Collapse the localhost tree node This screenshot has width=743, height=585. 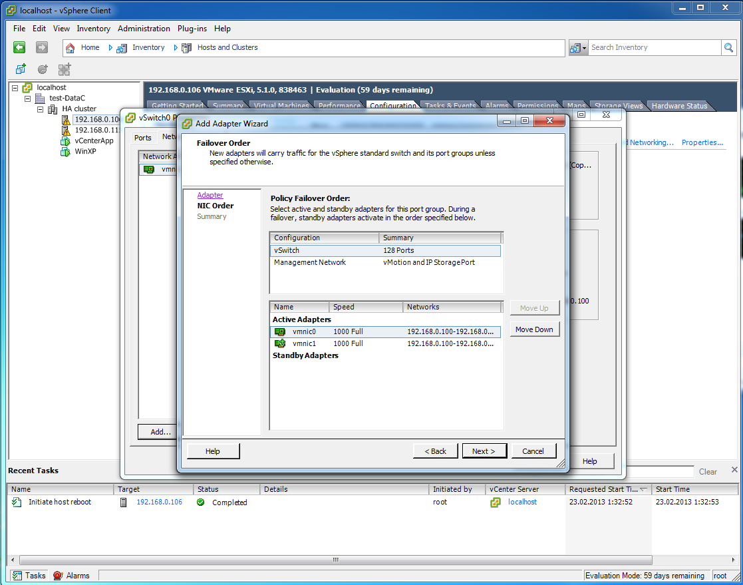[15, 88]
